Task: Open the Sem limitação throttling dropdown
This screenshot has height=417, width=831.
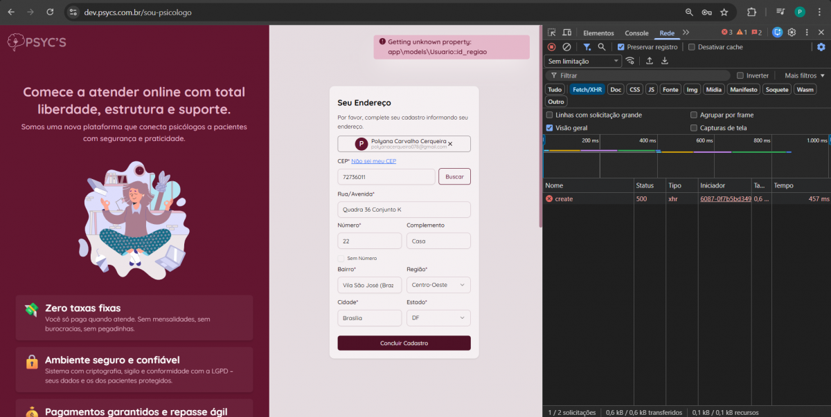Action: click(x=583, y=61)
